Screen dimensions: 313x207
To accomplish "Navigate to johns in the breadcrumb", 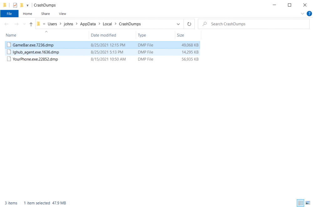I will pos(69,24).
